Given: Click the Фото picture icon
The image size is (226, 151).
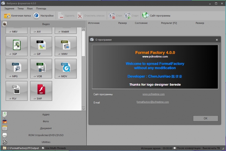Looking at the screenshot, I should pyautogui.click(x=5, y=121).
